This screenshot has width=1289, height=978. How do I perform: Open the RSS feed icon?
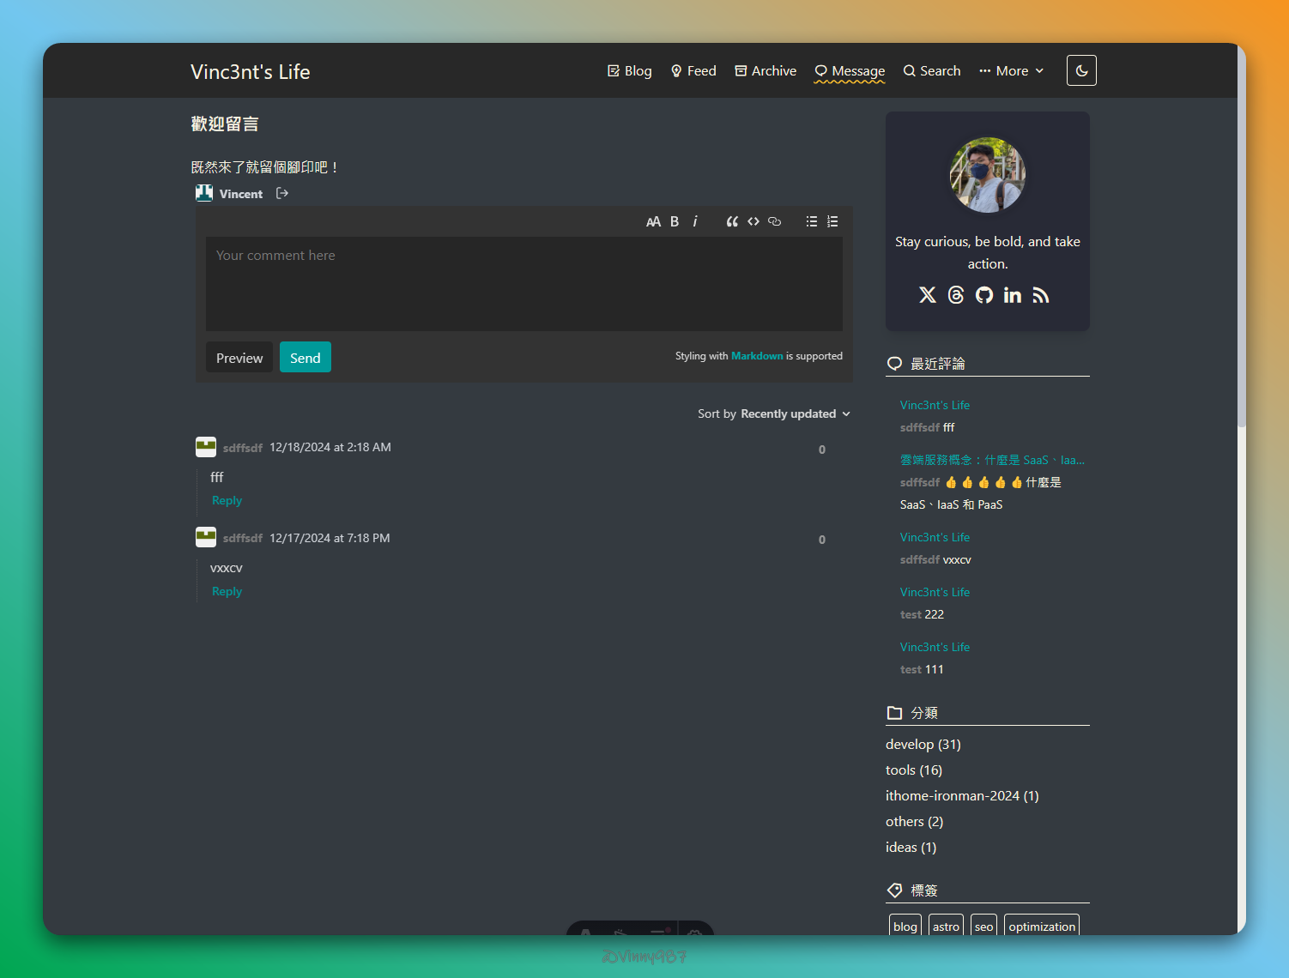click(x=1041, y=295)
